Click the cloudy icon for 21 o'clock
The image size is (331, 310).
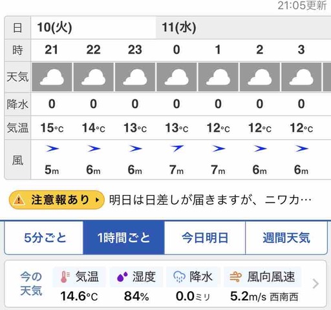point(52,77)
